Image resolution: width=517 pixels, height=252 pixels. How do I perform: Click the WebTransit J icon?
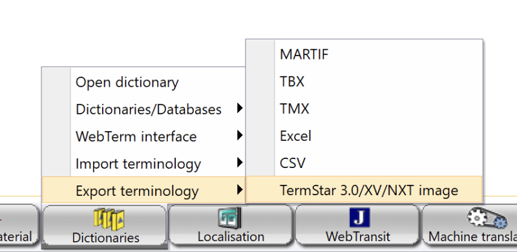[360, 218]
